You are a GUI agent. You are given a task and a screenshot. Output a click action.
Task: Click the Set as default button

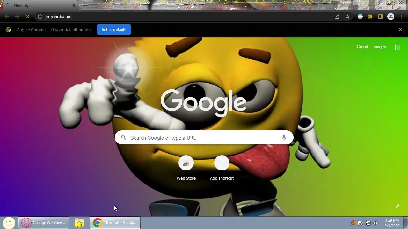[114, 30]
